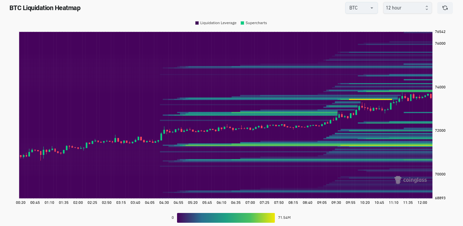
Task: Click the tall green candle at 04:30
Action: (161, 136)
